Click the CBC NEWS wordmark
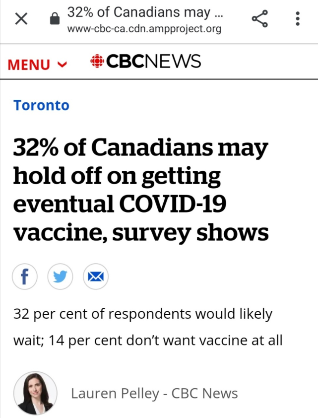The image size is (318, 418). pyautogui.click(x=153, y=61)
